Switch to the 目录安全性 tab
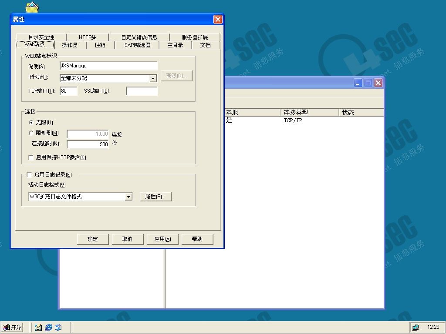This screenshot has height=334, width=446. click(x=41, y=37)
